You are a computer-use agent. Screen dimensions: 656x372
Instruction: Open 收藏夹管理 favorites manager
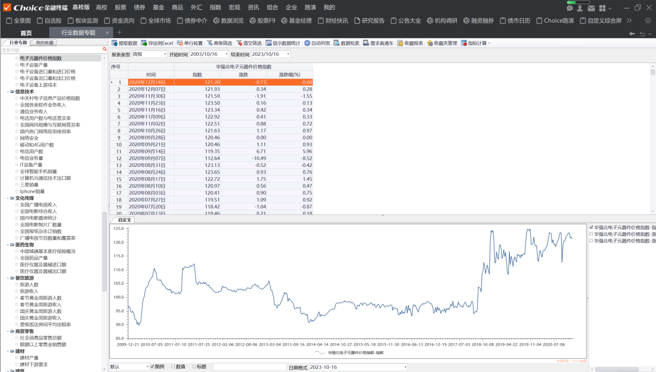click(x=430, y=43)
